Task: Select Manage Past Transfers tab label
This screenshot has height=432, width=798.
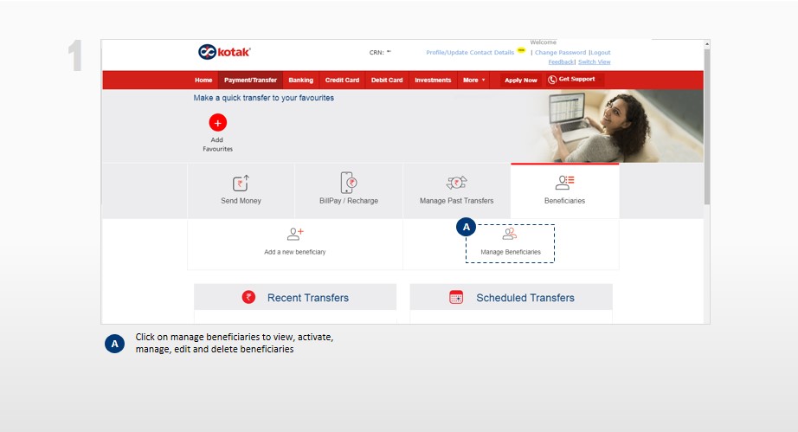Action: pyautogui.click(x=456, y=201)
